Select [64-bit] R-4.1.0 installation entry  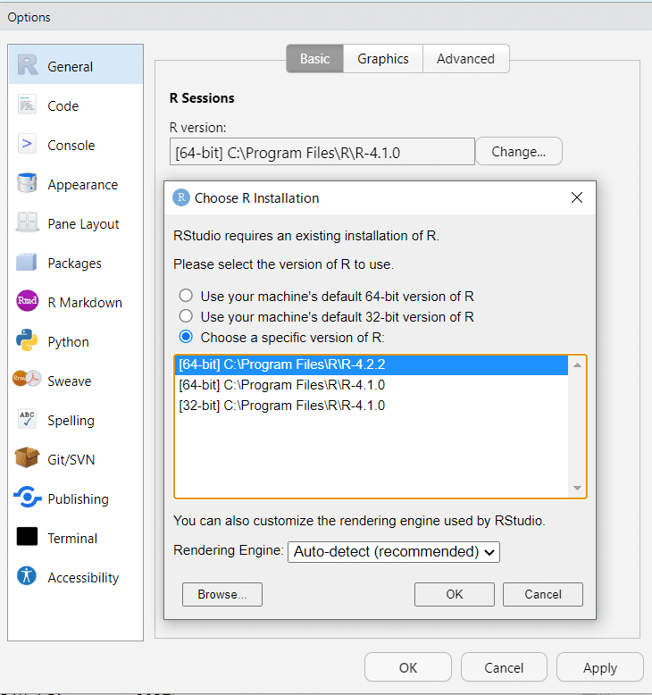click(x=372, y=385)
